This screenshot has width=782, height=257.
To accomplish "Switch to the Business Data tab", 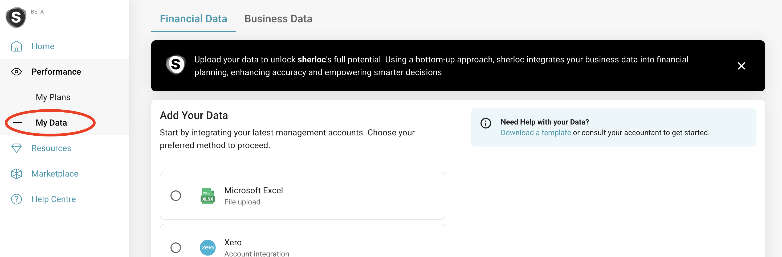I will pos(278,19).
